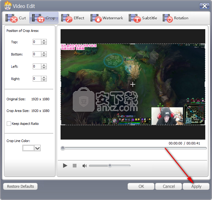Open the Crop Line Color dropdown arrow
Screen dimensions: 212x200
point(37,148)
